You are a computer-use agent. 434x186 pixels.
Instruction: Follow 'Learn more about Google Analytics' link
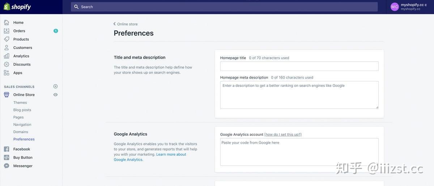(150, 157)
